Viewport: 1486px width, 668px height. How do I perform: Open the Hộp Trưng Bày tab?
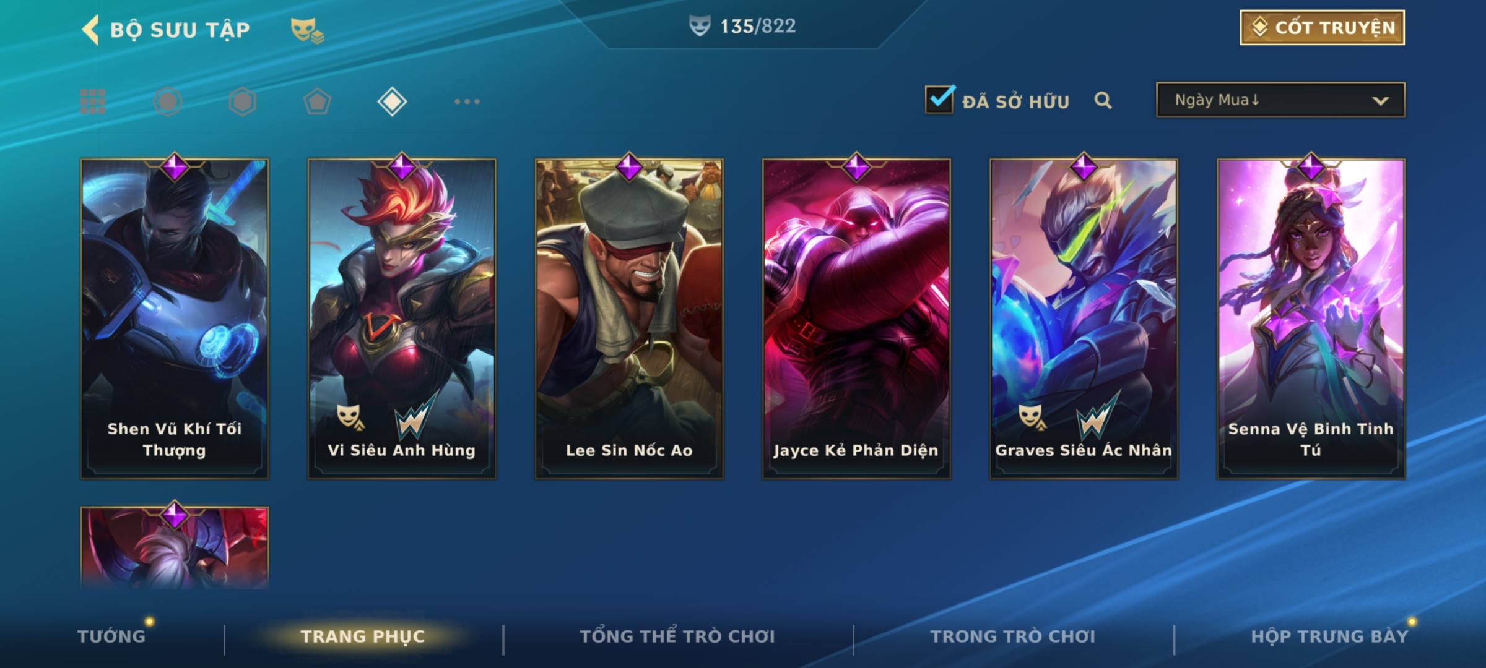(x=1329, y=636)
